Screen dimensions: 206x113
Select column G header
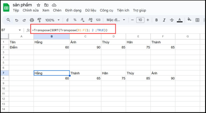point(188,36)
